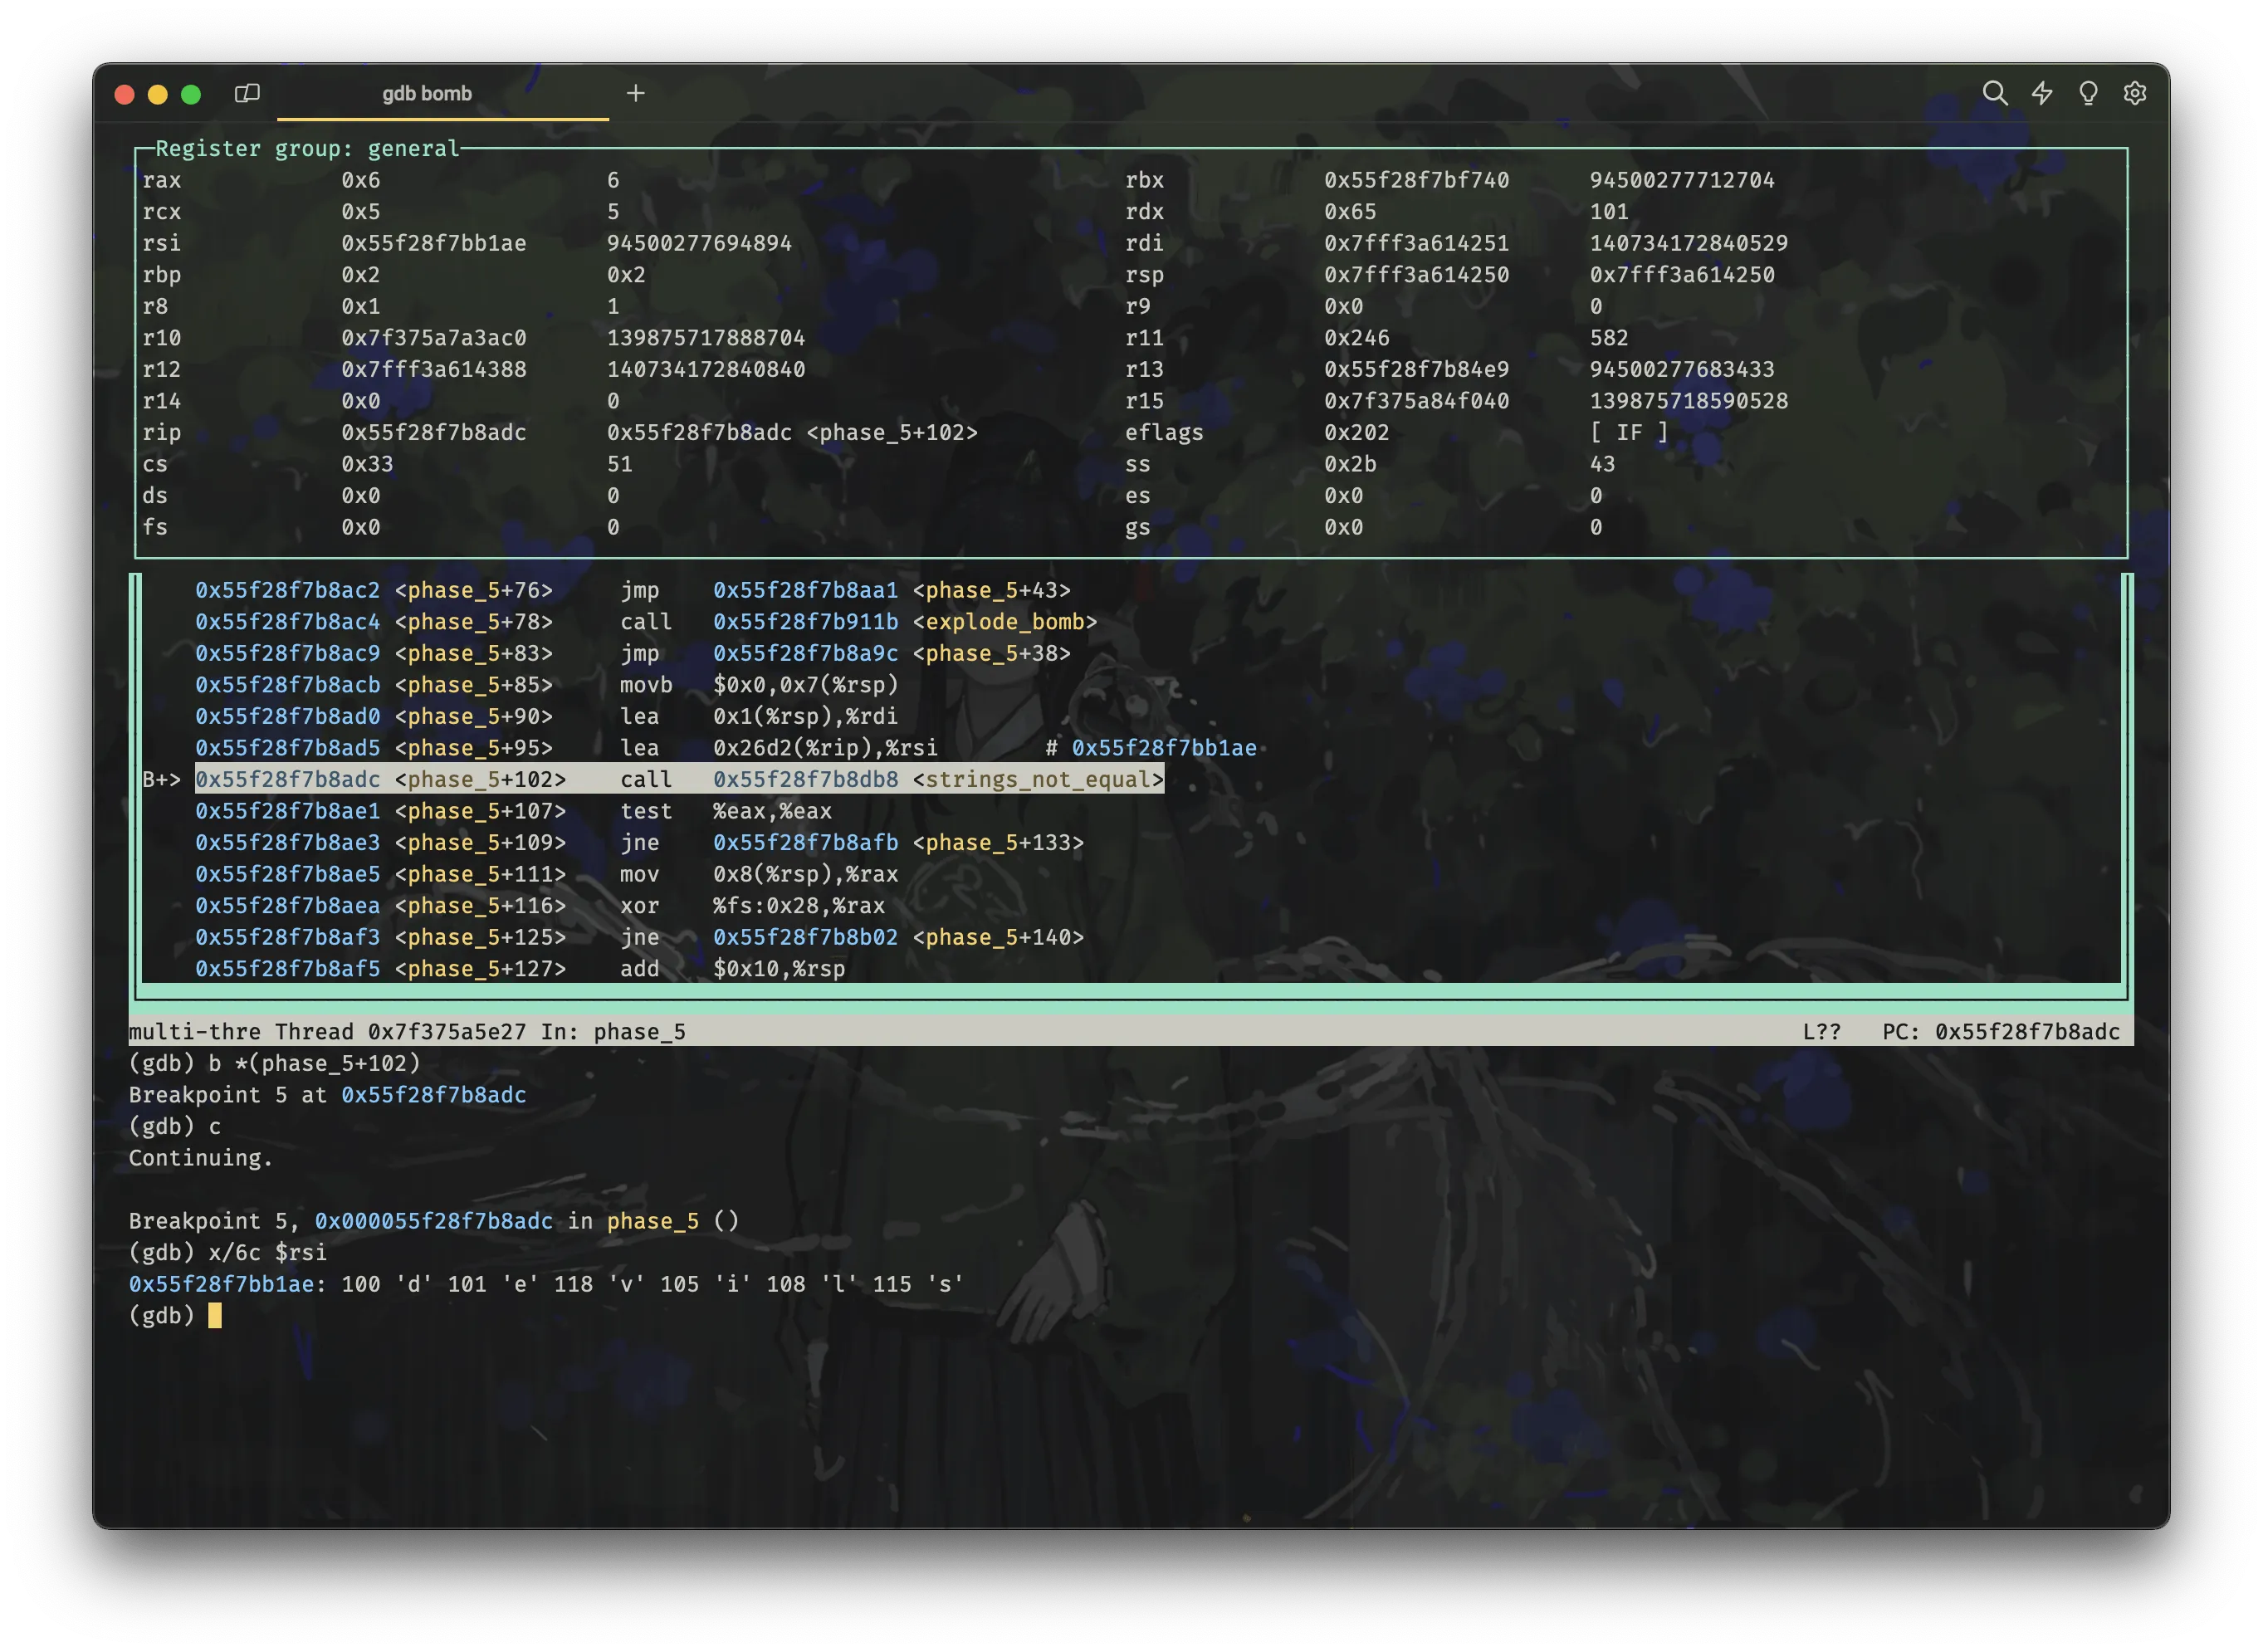The image size is (2263, 1652).
Task: Click the lea 0x1(%rsp),%rdi instruction
Action: click(759, 716)
